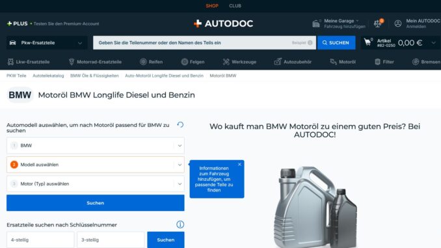Click the Meine Garage car icon
This screenshot has width=441, height=248.
point(316,23)
